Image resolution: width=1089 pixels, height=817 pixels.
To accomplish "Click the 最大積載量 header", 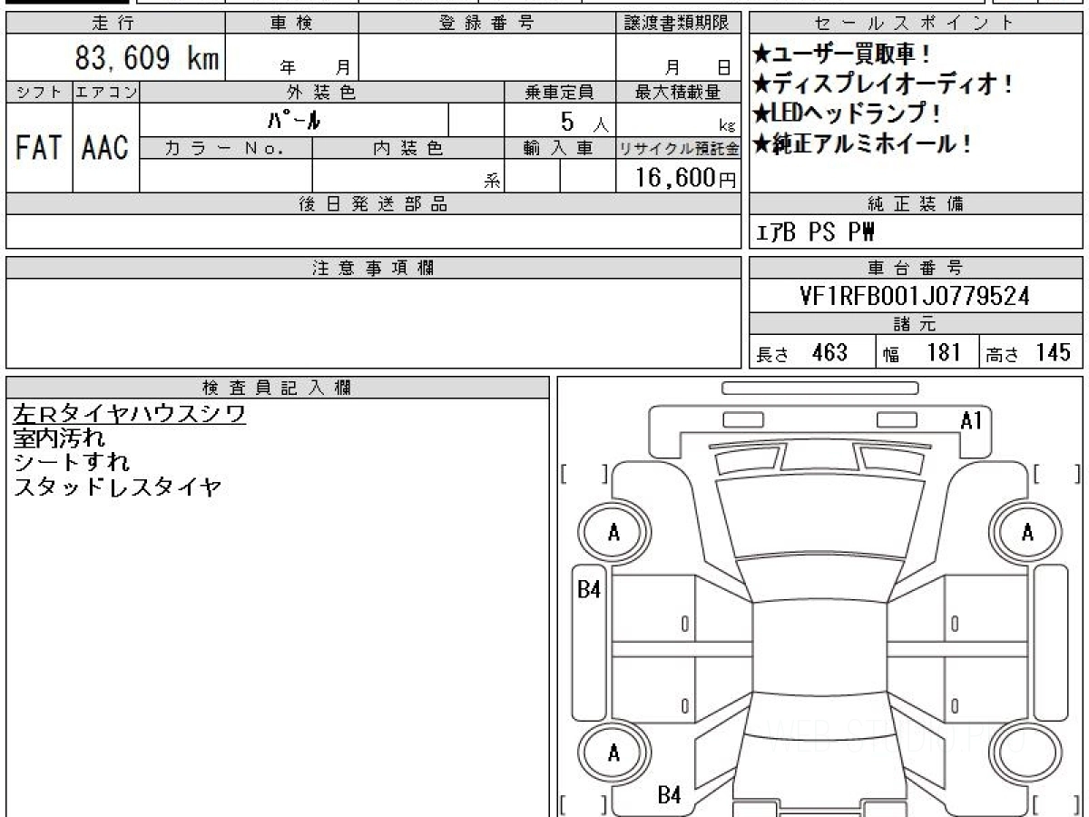I will tap(678, 92).
